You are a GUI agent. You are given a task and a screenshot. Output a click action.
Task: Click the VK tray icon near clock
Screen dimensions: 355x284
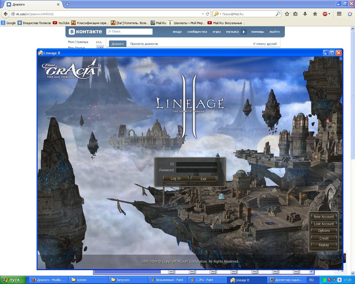[339, 280]
